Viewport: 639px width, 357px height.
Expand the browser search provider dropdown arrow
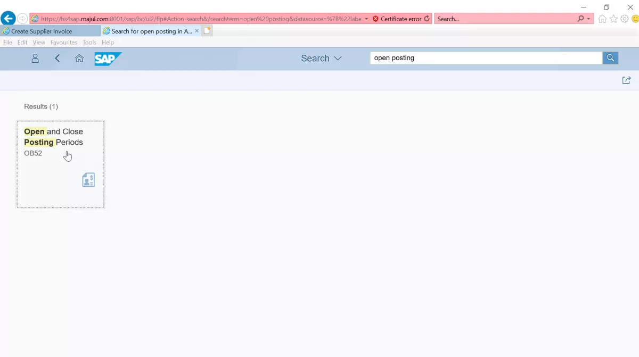pos(588,19)
